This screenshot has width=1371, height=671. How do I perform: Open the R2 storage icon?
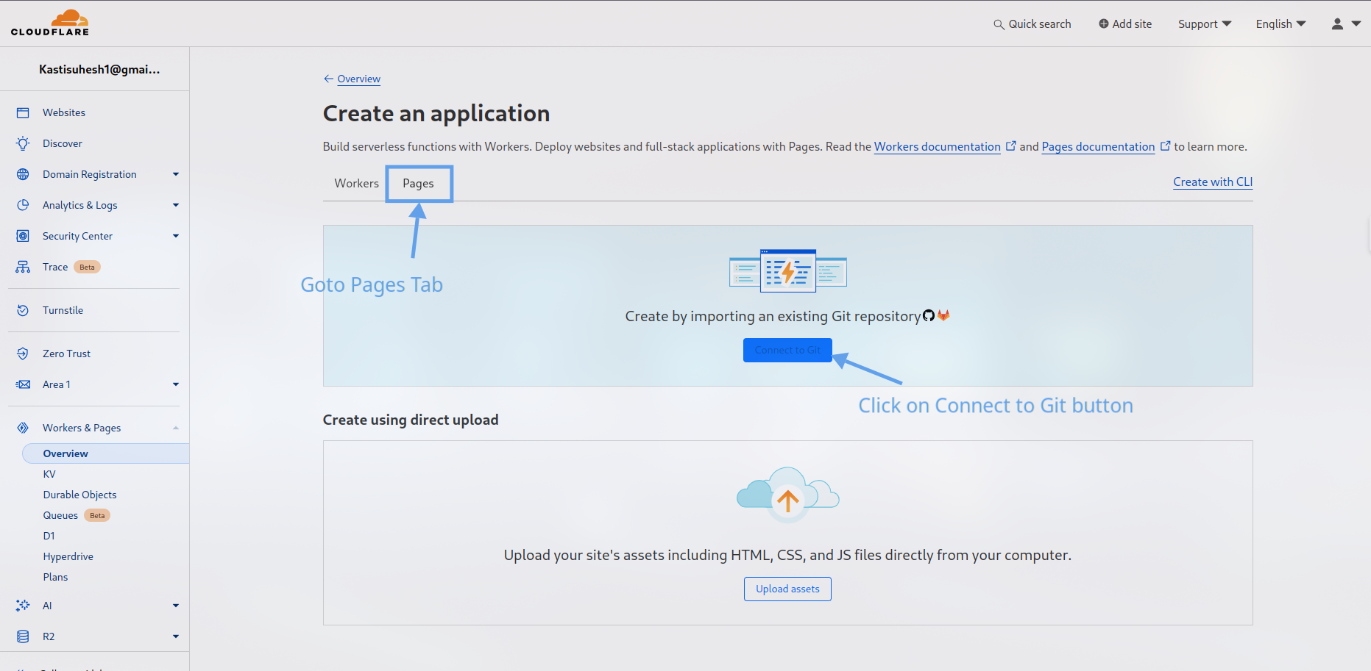(23, 636)
